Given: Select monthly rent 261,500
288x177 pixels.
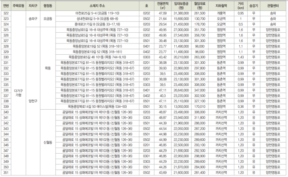Looking at the screenshot, I should (x=200, y=13).
